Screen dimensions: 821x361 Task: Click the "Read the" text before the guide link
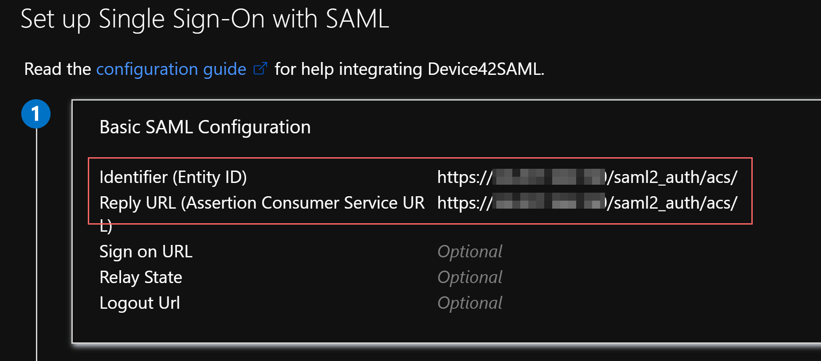58,69
